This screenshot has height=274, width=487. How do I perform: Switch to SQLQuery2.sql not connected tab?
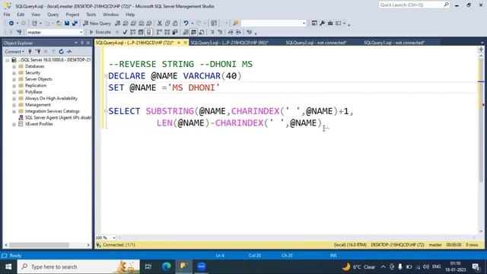point(316,43)
